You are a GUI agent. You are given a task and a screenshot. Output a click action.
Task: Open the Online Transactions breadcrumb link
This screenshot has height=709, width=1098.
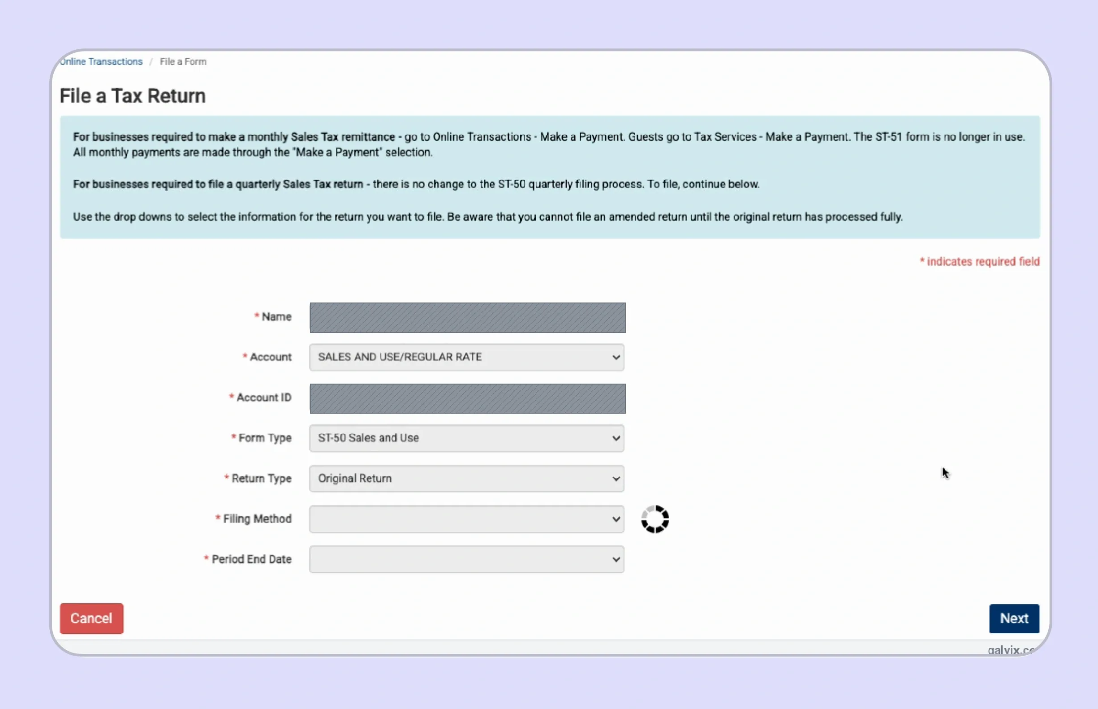click(x=101, y=62)
